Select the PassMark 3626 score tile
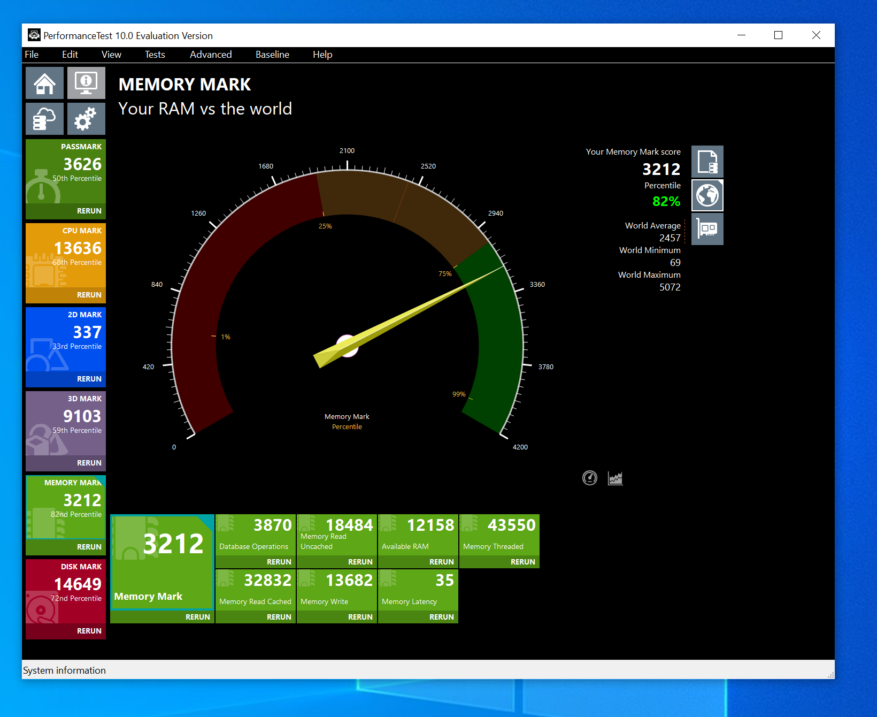The height and width of the screenshot is (717, 877). pos(66,171)
